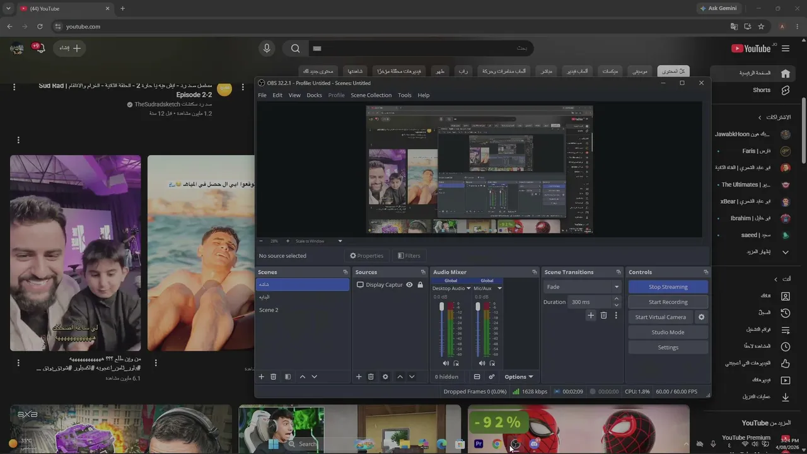This screenshot has width=807, height=454.
Task: Open the OBS Scene Collection menu
Action: [x=371, y=95]
